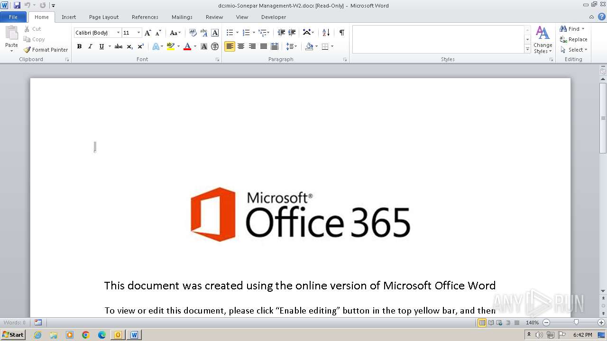The image size is (607, 341).
Task: Click the Select button
Action: pyautogui.click(x=574, y=50)
